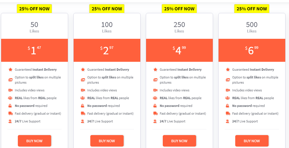Click the video icon in the 250 Likes card
Screen dimensions: 289x148
155,90
